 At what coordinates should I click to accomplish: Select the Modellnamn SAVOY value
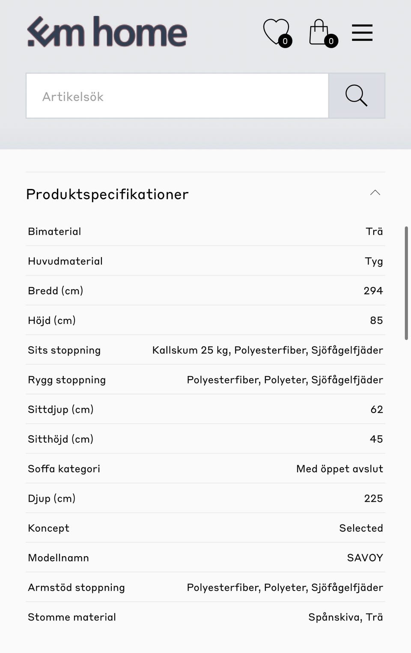[x=365, y=558]
